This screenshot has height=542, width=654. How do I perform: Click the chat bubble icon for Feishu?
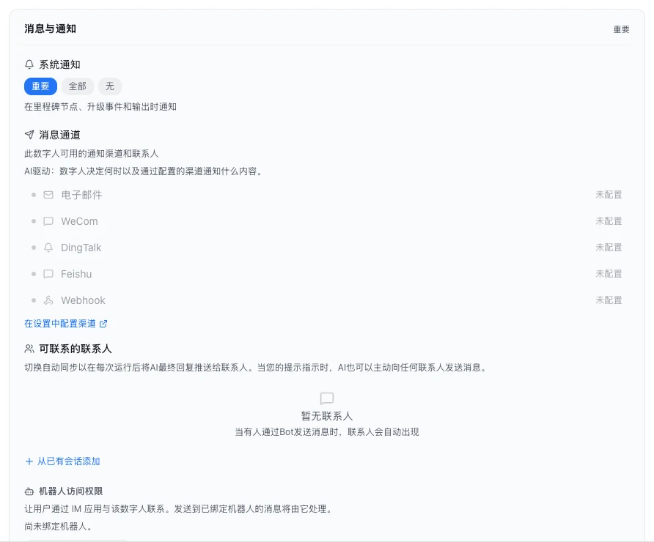pyautogui.click(x=48, y=274)
